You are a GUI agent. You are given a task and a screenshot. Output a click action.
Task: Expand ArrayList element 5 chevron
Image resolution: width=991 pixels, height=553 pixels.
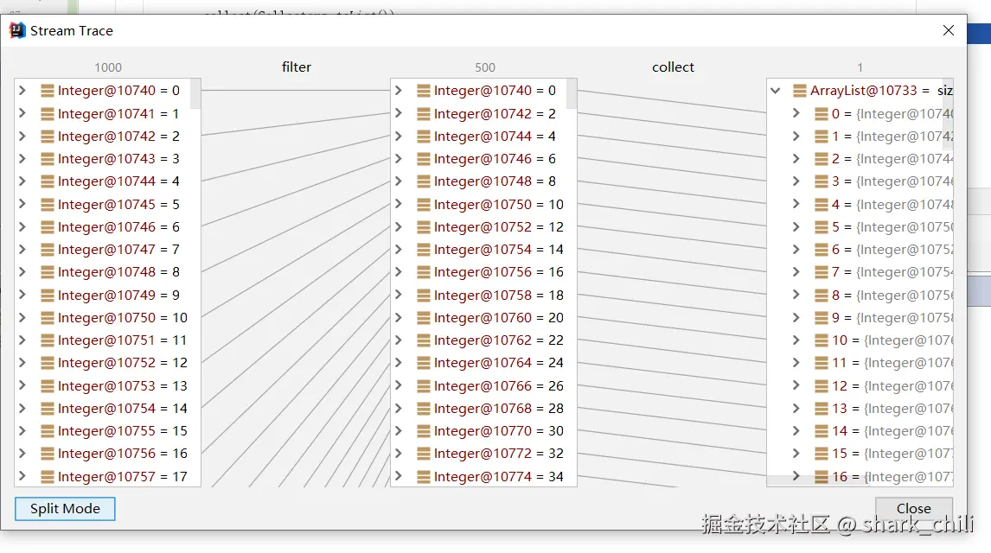[796, 226]
